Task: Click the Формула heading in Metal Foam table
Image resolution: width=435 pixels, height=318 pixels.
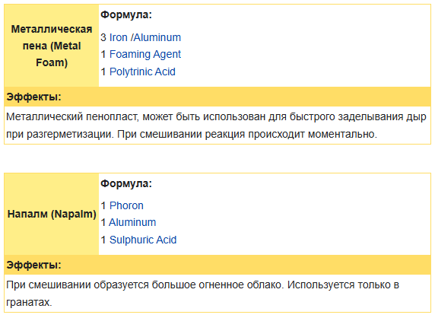Action: tap(126, 14)
